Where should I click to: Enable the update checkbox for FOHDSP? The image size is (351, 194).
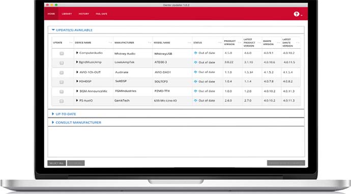(62, 82)
